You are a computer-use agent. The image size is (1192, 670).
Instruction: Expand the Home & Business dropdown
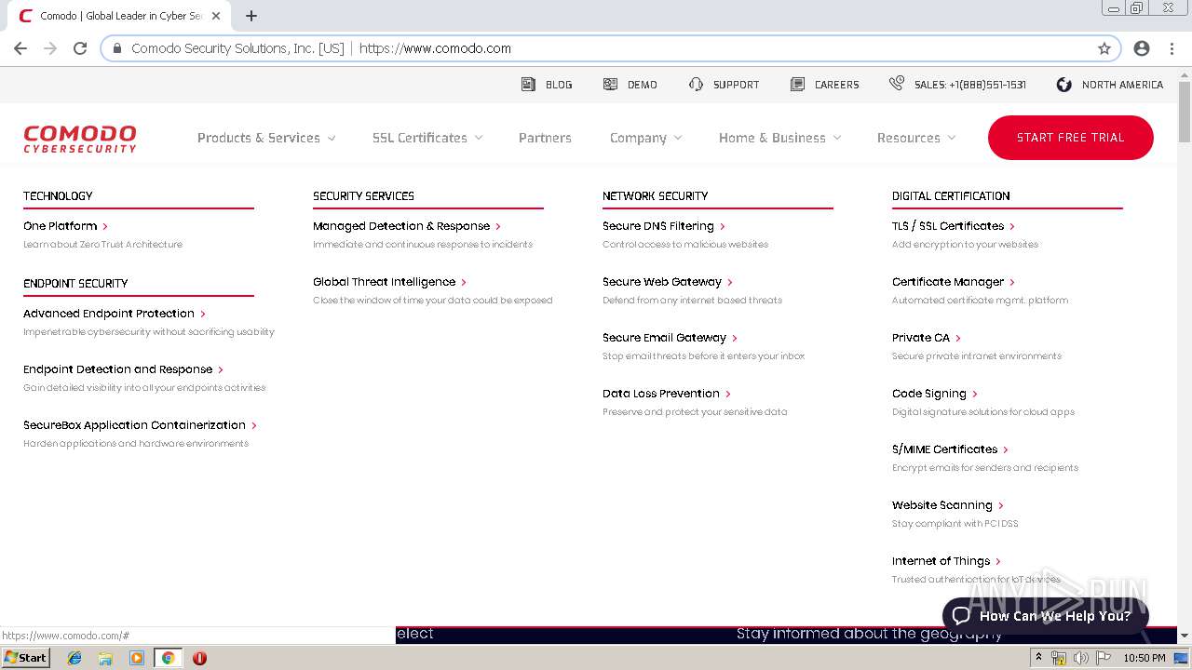779,138
